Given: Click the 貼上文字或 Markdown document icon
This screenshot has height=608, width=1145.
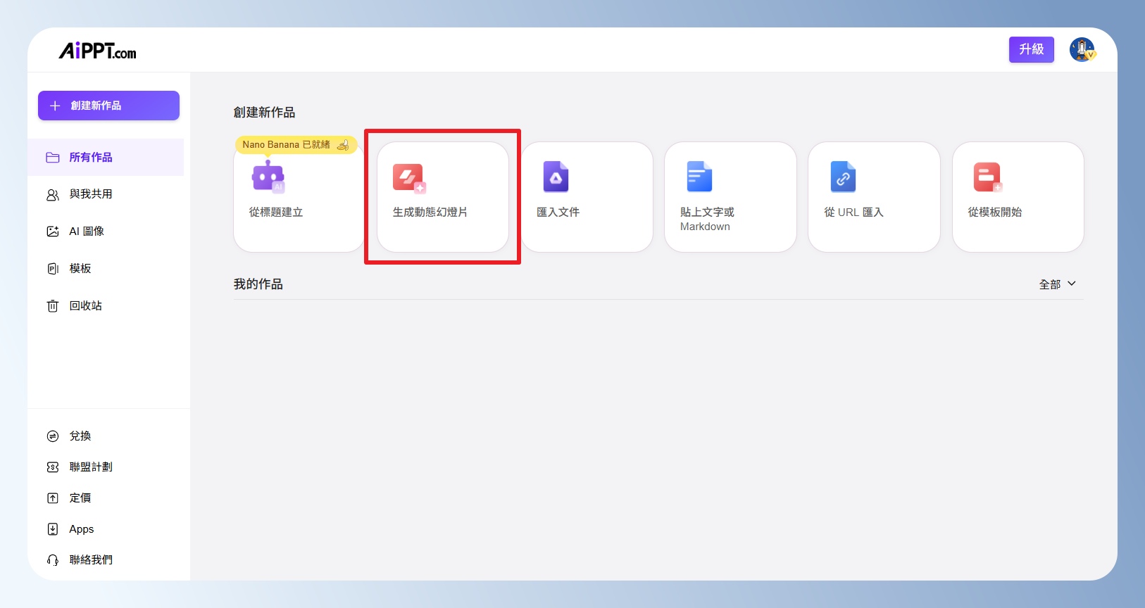Looking at the screenshot, I should pos(699,177).
